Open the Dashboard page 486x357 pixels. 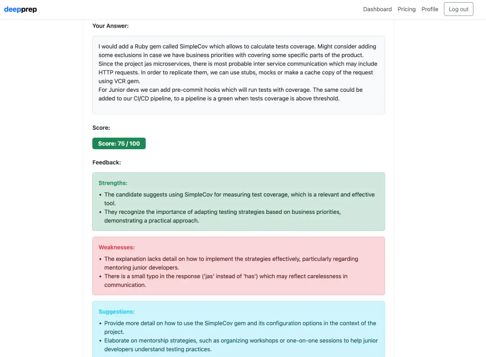point(377,9)
